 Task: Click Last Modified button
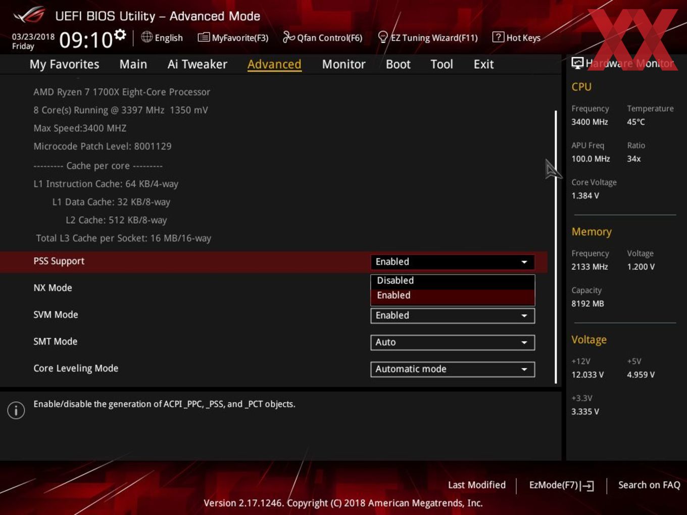tap(476, 485)
